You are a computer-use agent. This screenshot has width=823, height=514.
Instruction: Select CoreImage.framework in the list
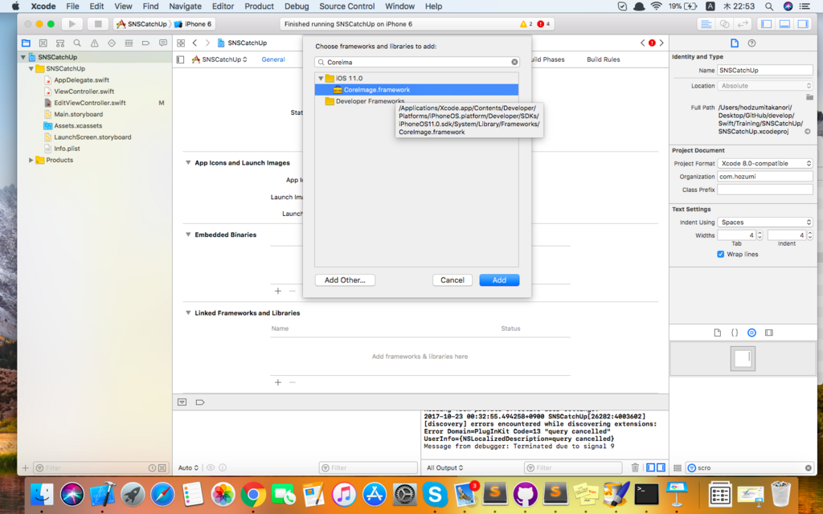click(x=416, y=90)
